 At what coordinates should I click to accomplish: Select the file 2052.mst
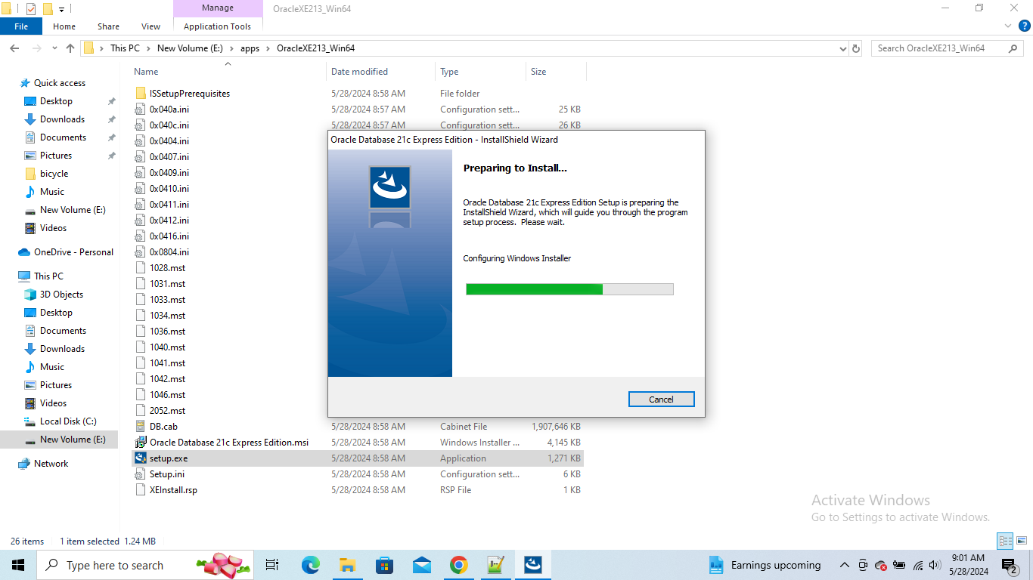167,411
